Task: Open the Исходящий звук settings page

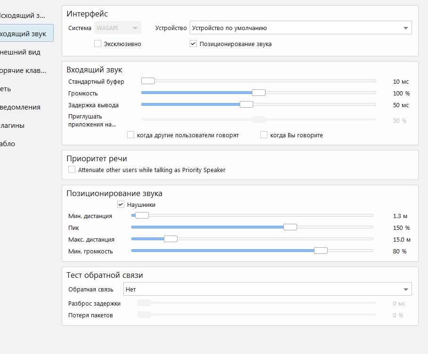Action: (23, 16)
